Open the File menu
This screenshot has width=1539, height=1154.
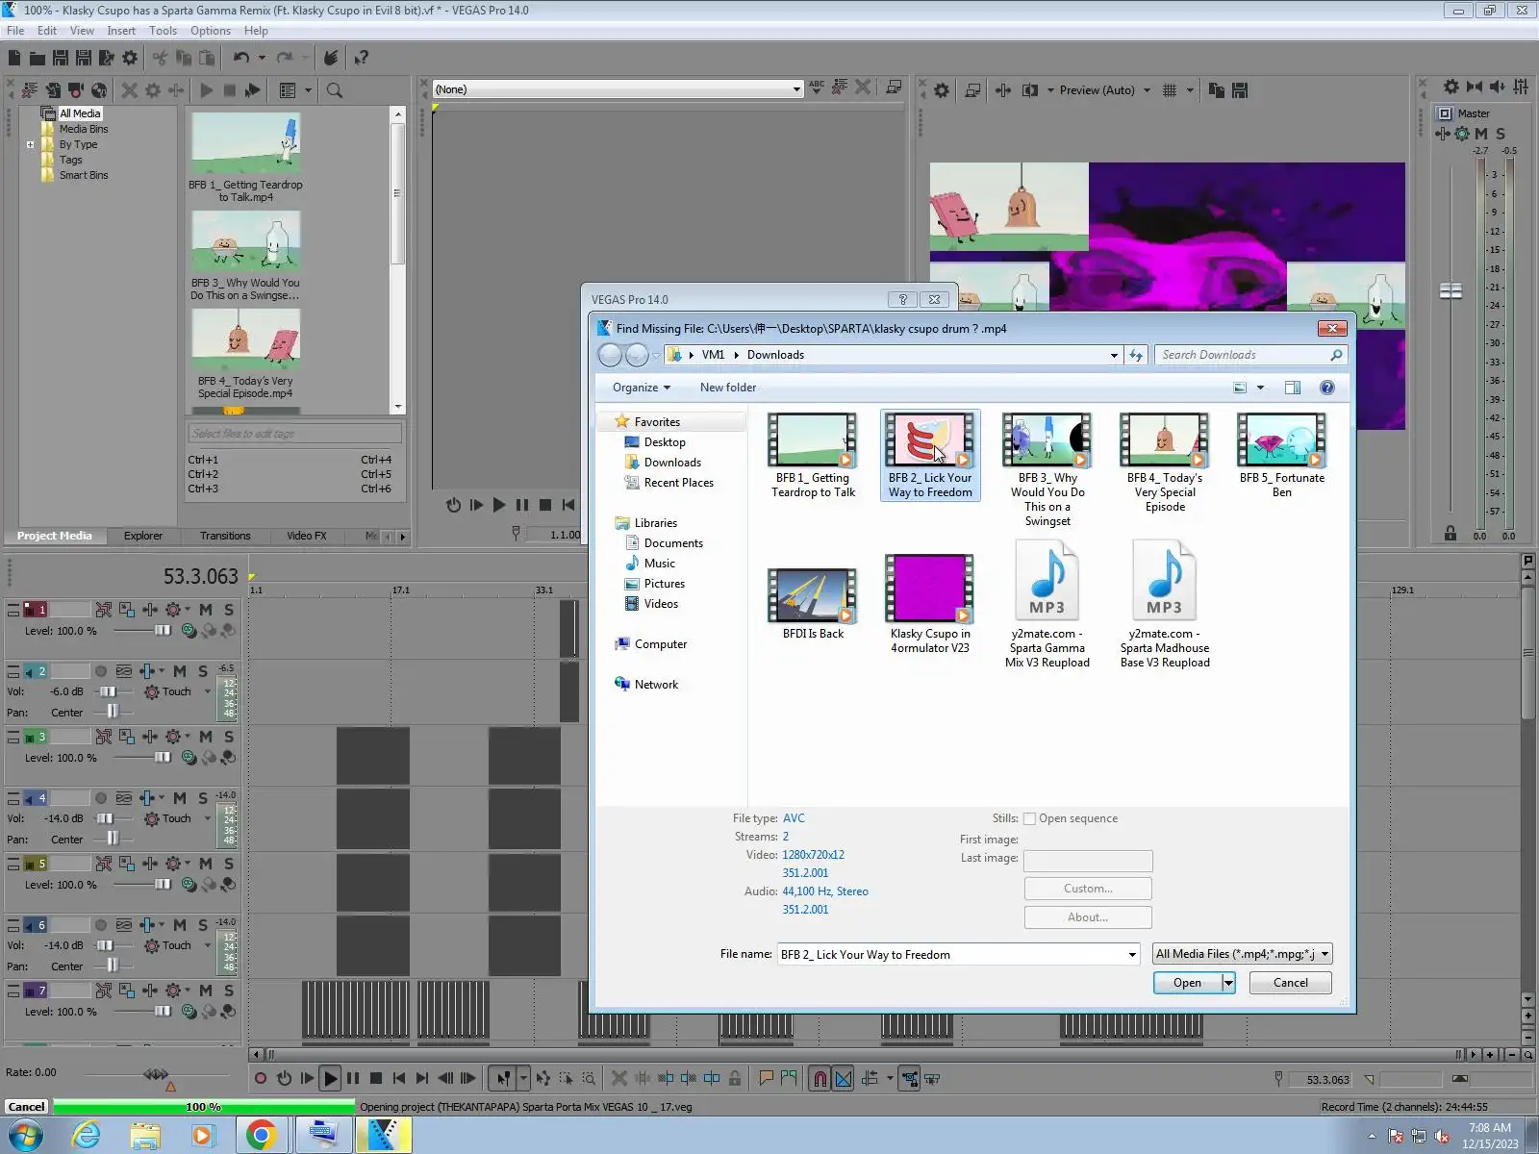click(15, 31)
